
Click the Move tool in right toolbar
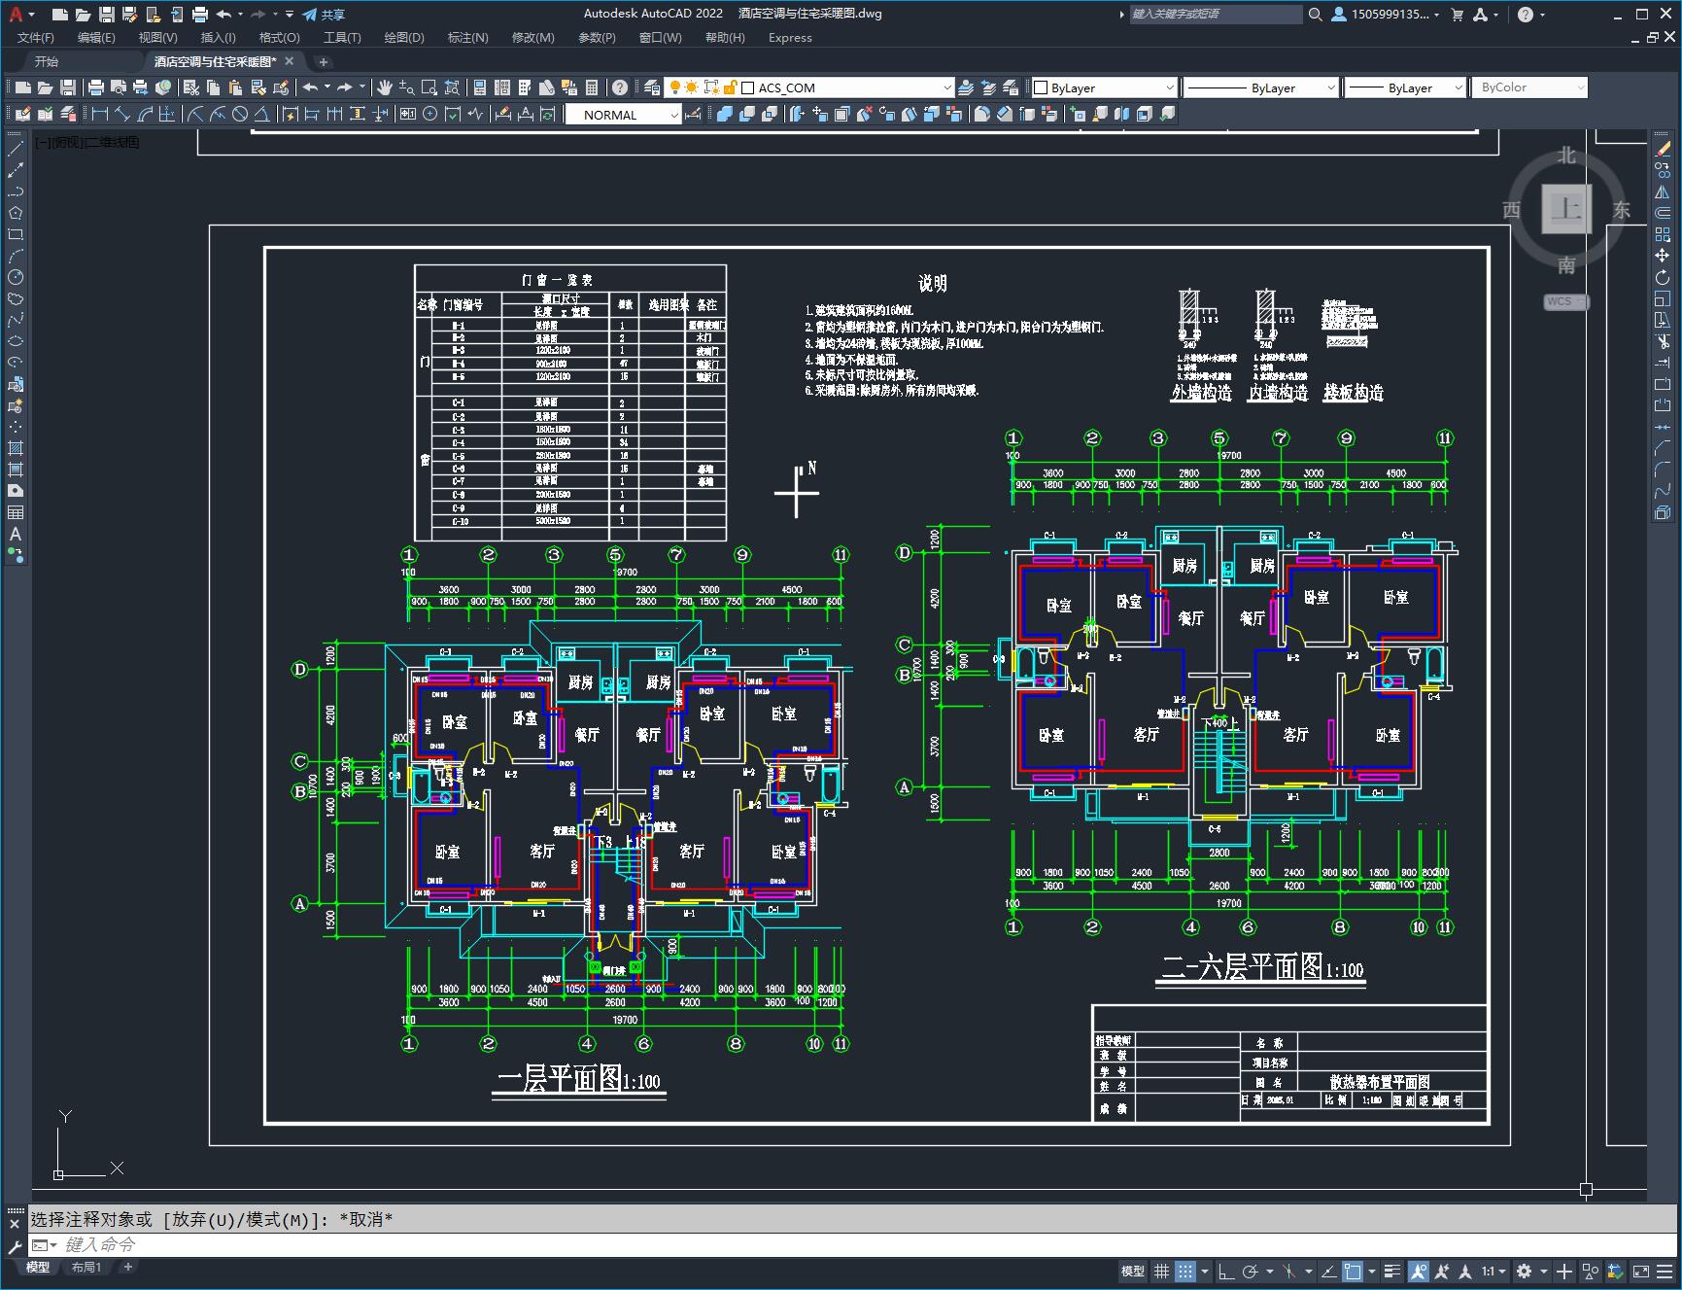click(x=1663, y=256)
